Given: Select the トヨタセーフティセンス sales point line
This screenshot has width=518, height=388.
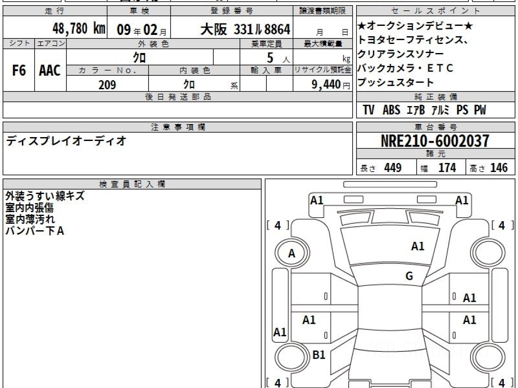Looking at the screenshot, I should coord(413,41).
